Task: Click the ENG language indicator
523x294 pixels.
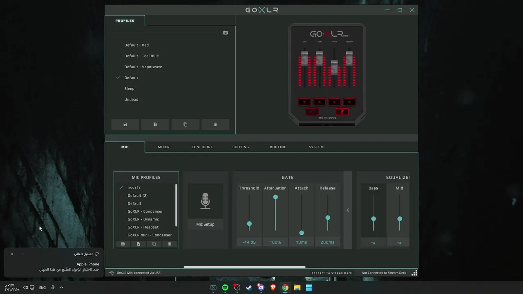Action: pos(42,287)
